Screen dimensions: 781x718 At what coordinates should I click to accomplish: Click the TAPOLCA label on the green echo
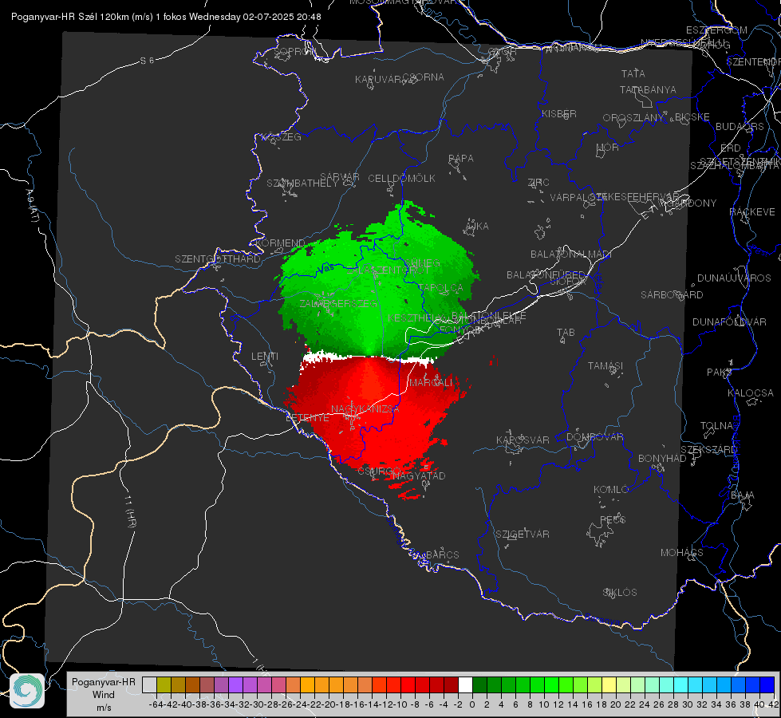(440, 288)
